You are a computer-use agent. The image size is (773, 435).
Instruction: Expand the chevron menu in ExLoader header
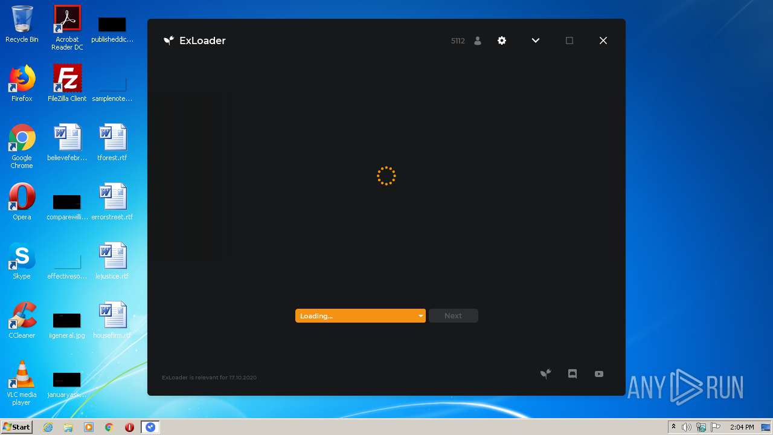click(536, 40)
